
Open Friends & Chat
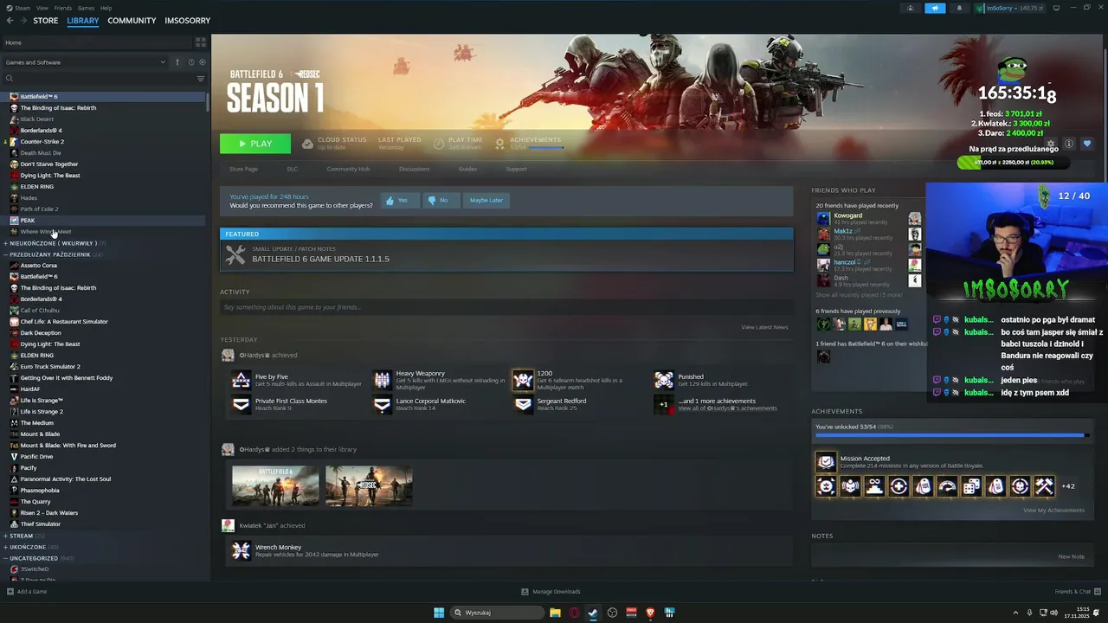pyautogui.click(x=1078, y=592)
